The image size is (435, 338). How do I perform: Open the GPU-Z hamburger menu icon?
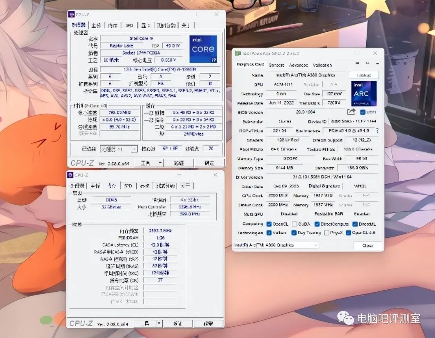click(x=377, y=64)
